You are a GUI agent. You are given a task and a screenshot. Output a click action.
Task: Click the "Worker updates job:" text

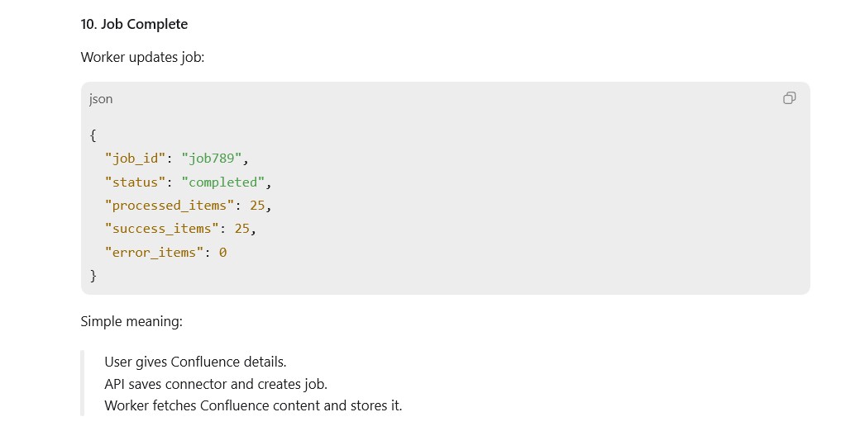click(x=142, y=57)
